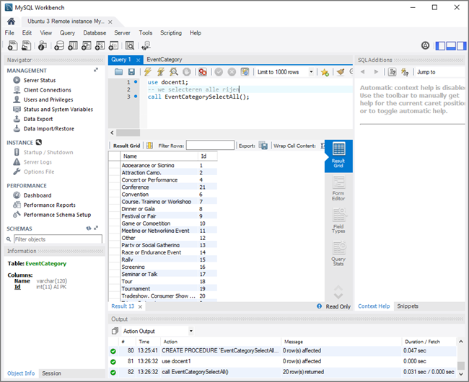Save script to file icon

point(131,71)
